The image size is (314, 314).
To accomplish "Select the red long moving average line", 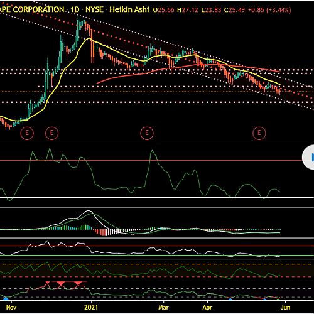I will pos(146,73).
